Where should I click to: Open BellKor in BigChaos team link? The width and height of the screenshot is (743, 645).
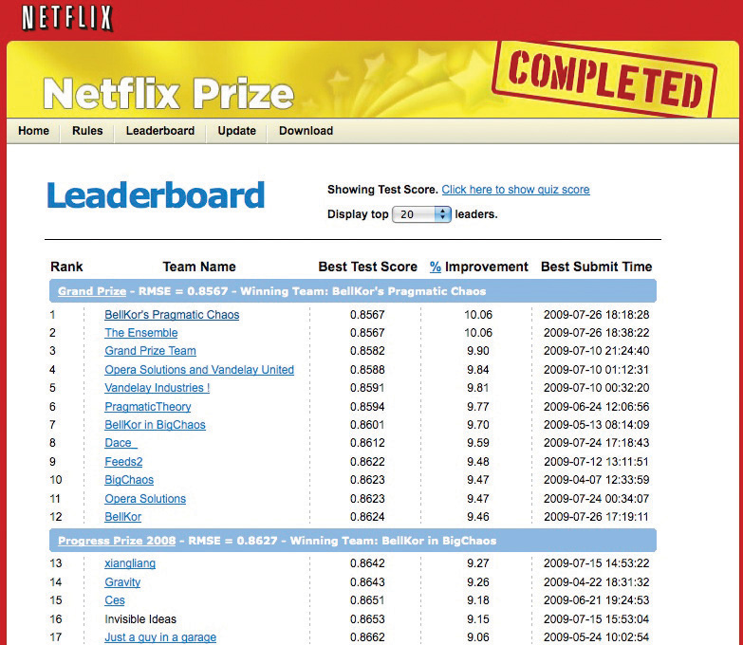click(155, 425)
